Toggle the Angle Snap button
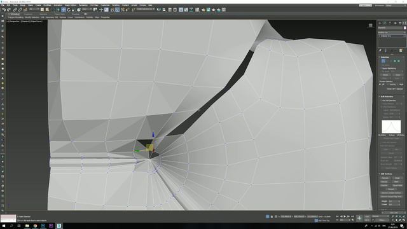 117,10
